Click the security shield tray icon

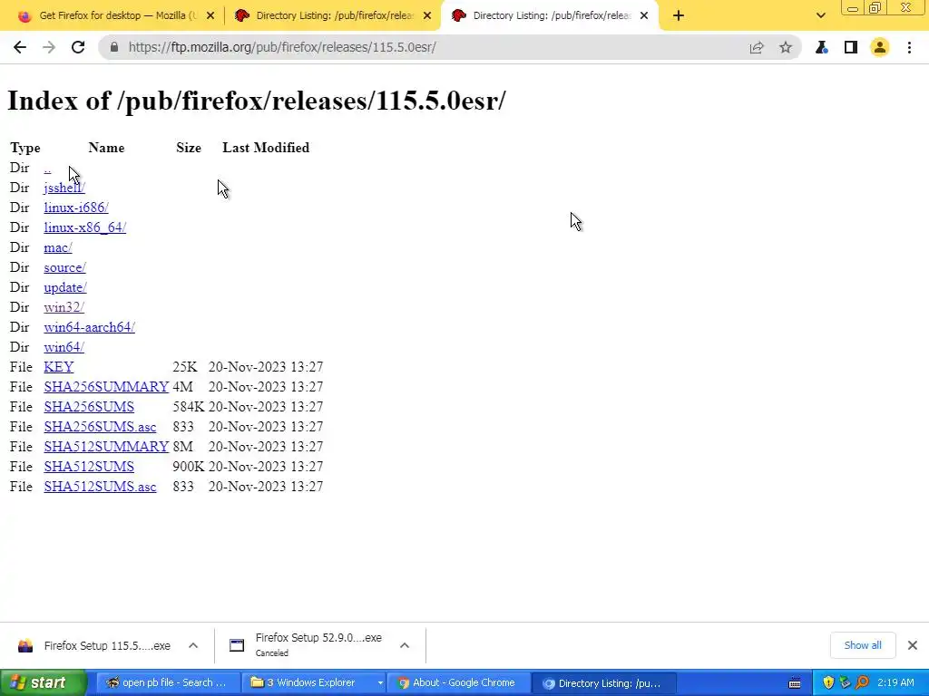click(x=828, y=683)
